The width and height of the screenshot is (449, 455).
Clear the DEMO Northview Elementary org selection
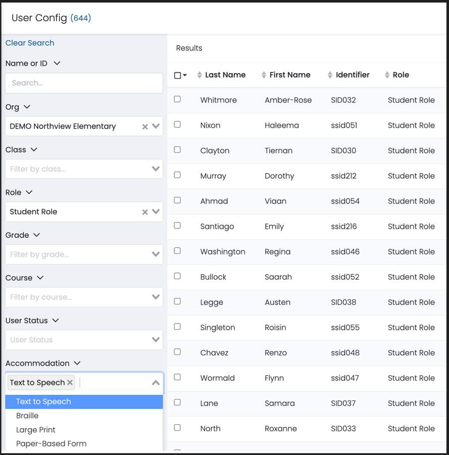[145, 127]
